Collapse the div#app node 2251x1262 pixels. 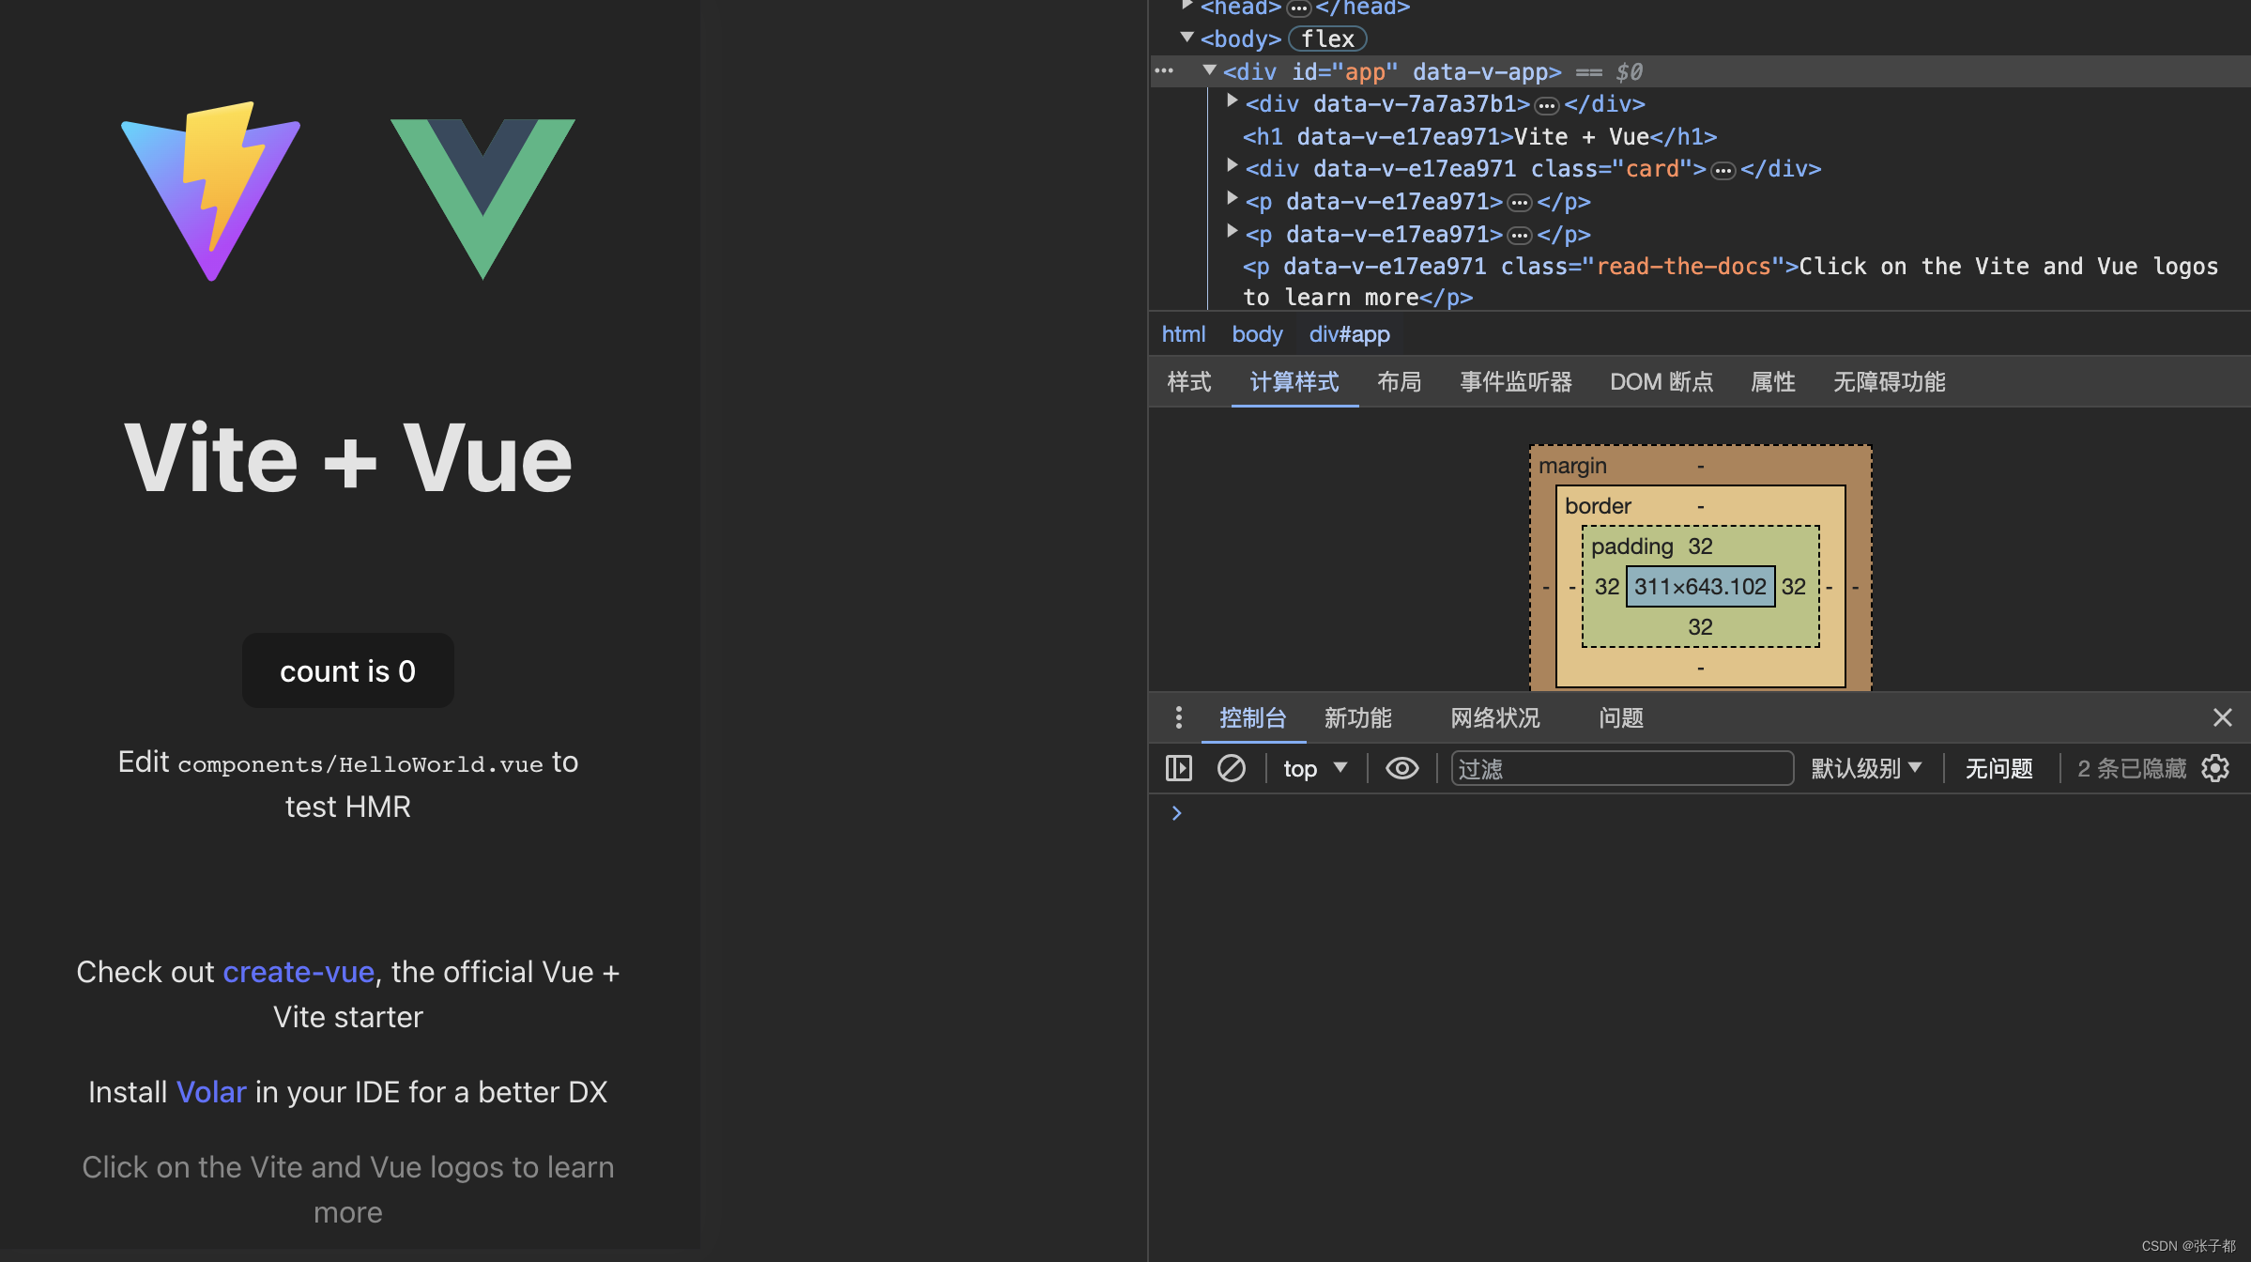[1209, 70]
